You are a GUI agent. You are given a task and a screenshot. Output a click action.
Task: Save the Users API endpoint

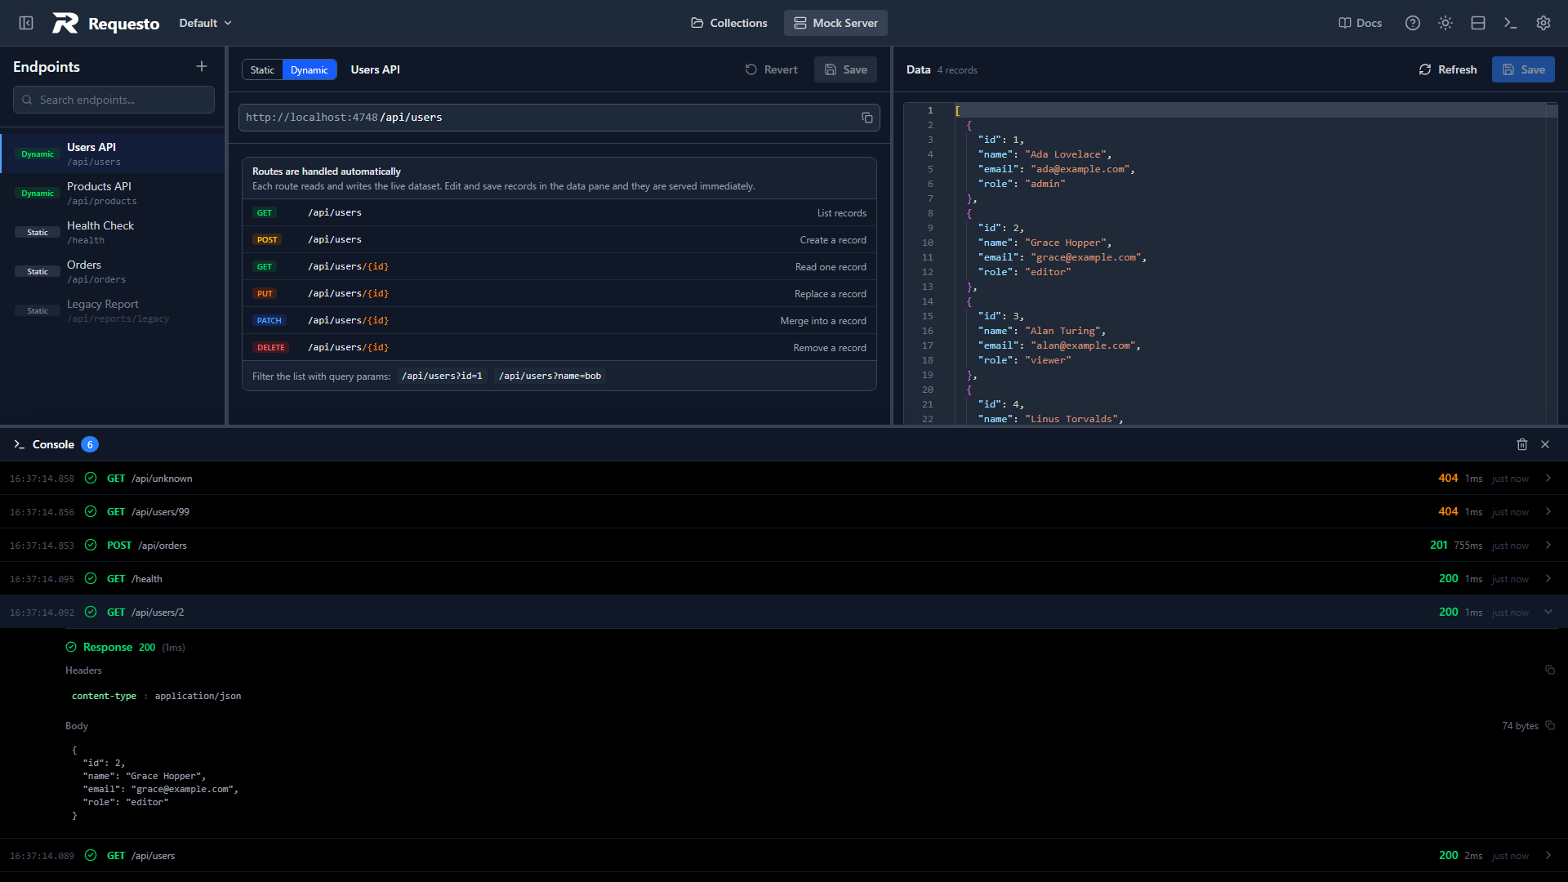[846, 69]
